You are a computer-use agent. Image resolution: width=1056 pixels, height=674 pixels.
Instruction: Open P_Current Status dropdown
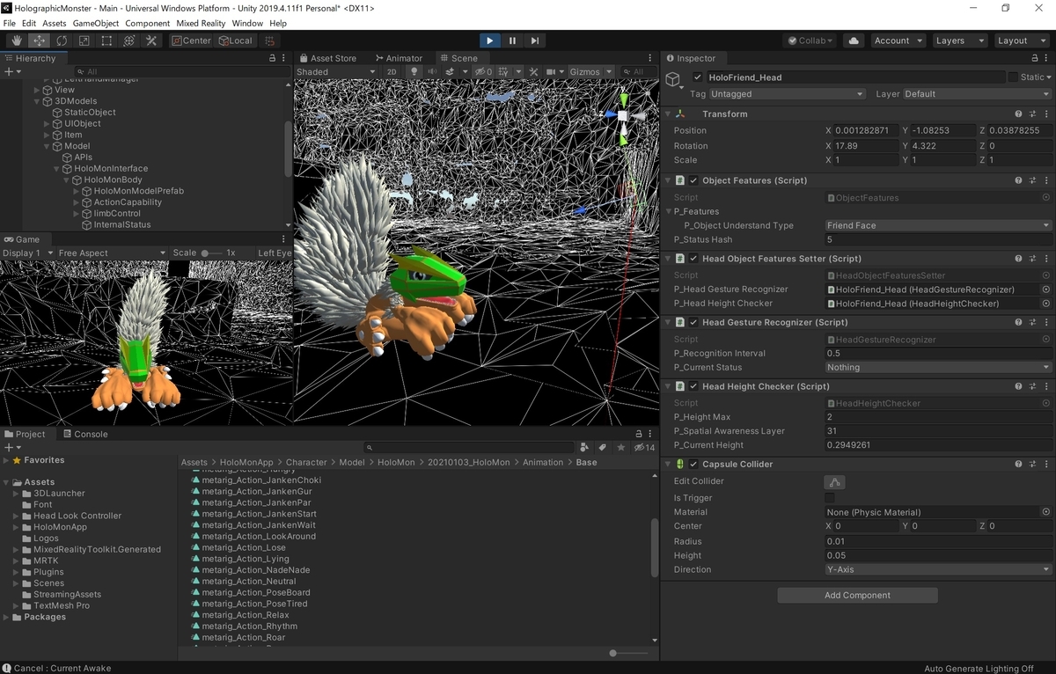pyautogui.click(x=938, y=368)
